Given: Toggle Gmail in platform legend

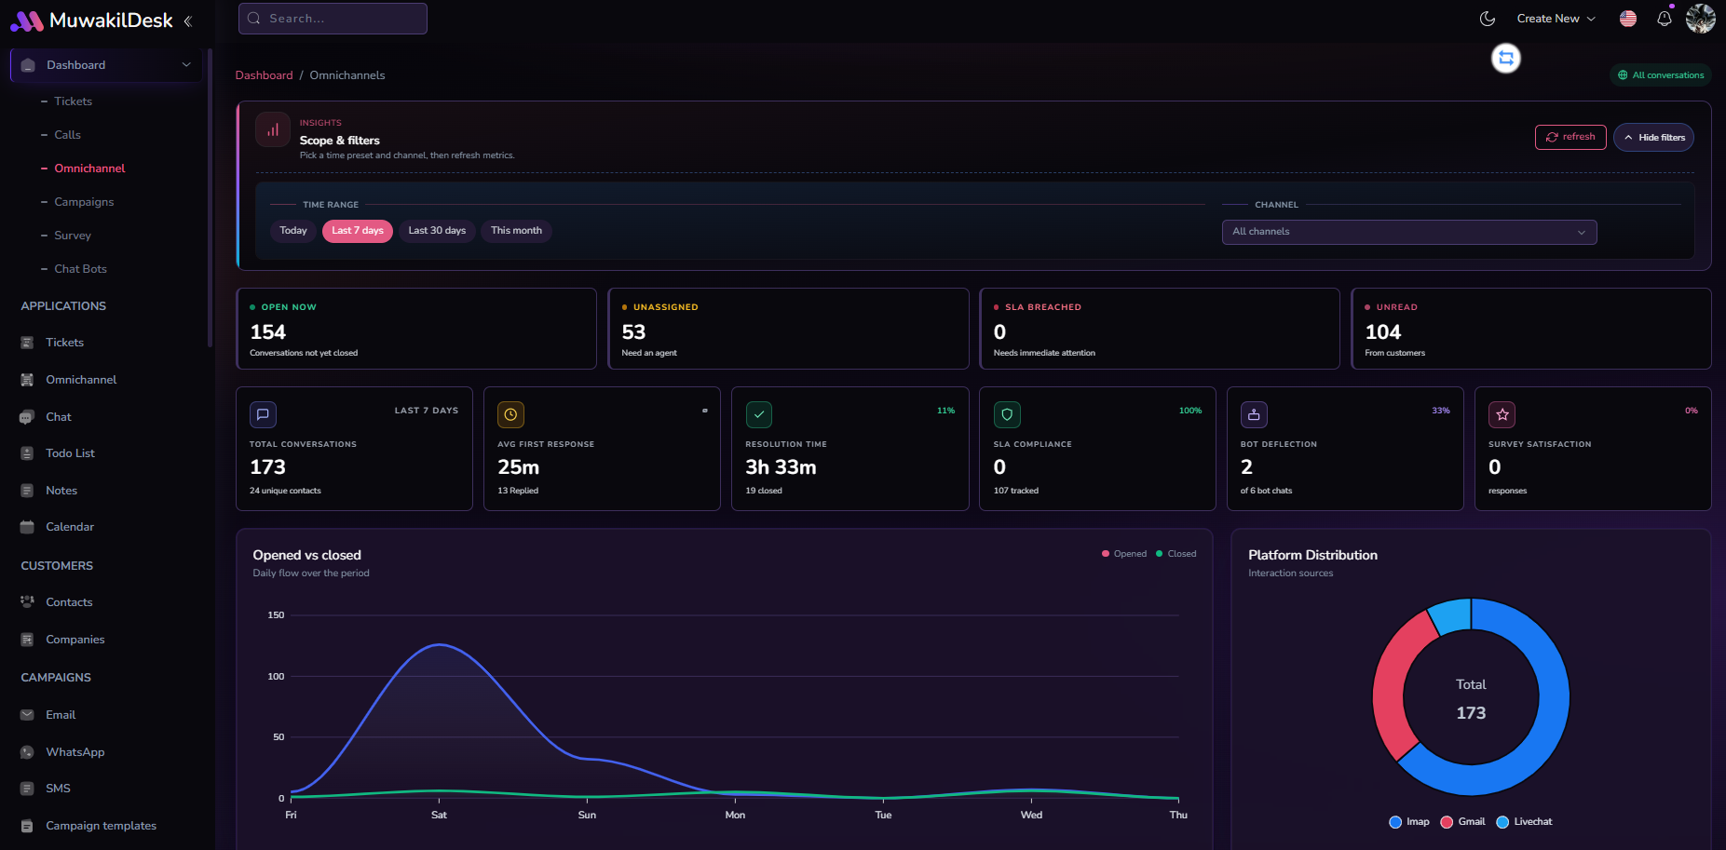Looking at the screenshot, I should (x=1463, y=822).
